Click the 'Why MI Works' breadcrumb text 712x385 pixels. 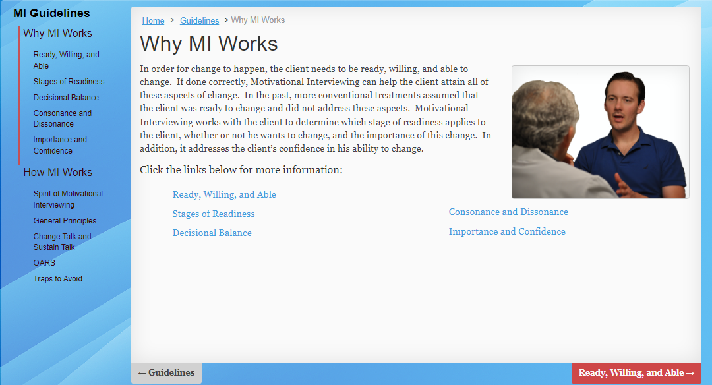pyautogui.click(x=258, y=20)
